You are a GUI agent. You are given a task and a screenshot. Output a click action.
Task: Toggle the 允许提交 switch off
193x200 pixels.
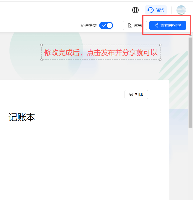pos(106,25)
